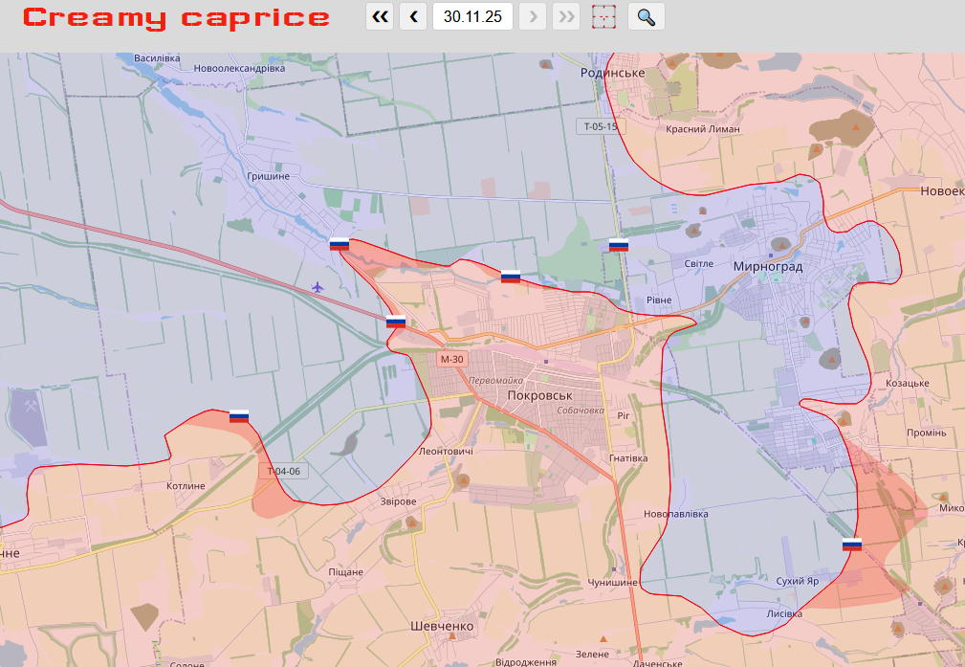Click the Лисівка village label
The image size is (965, 667).
(x=784, y=613)
